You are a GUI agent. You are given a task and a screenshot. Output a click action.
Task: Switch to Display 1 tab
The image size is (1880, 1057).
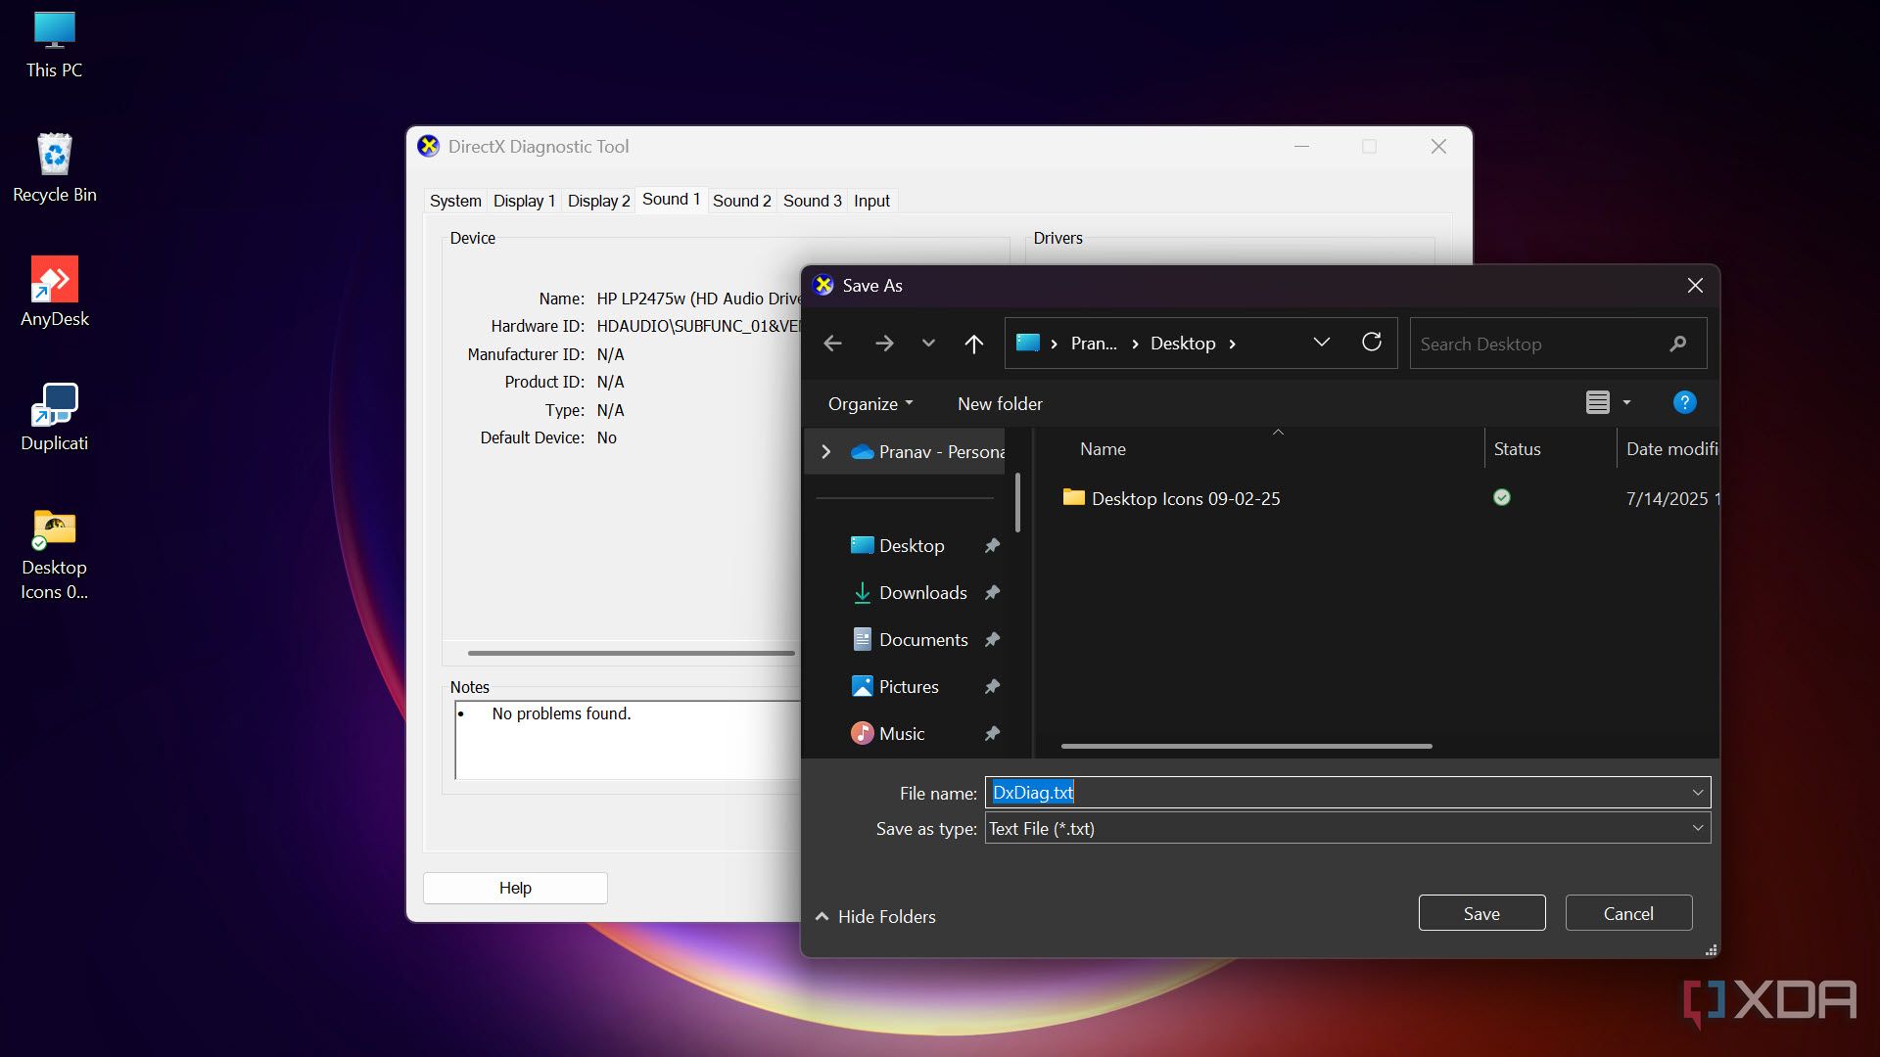pyautogui.click(x=524, y=201)
